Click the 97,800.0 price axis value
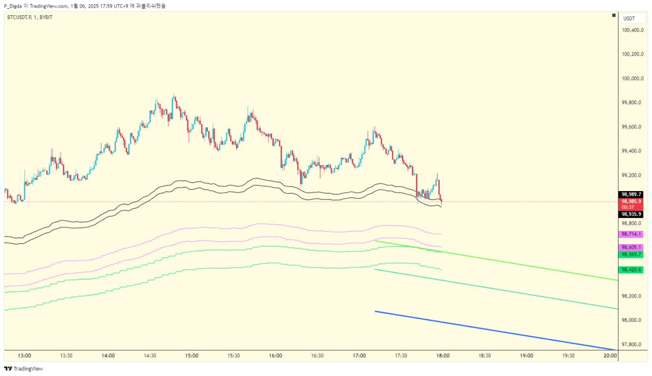This screenshot has height=376, width=652. (632, 344)
